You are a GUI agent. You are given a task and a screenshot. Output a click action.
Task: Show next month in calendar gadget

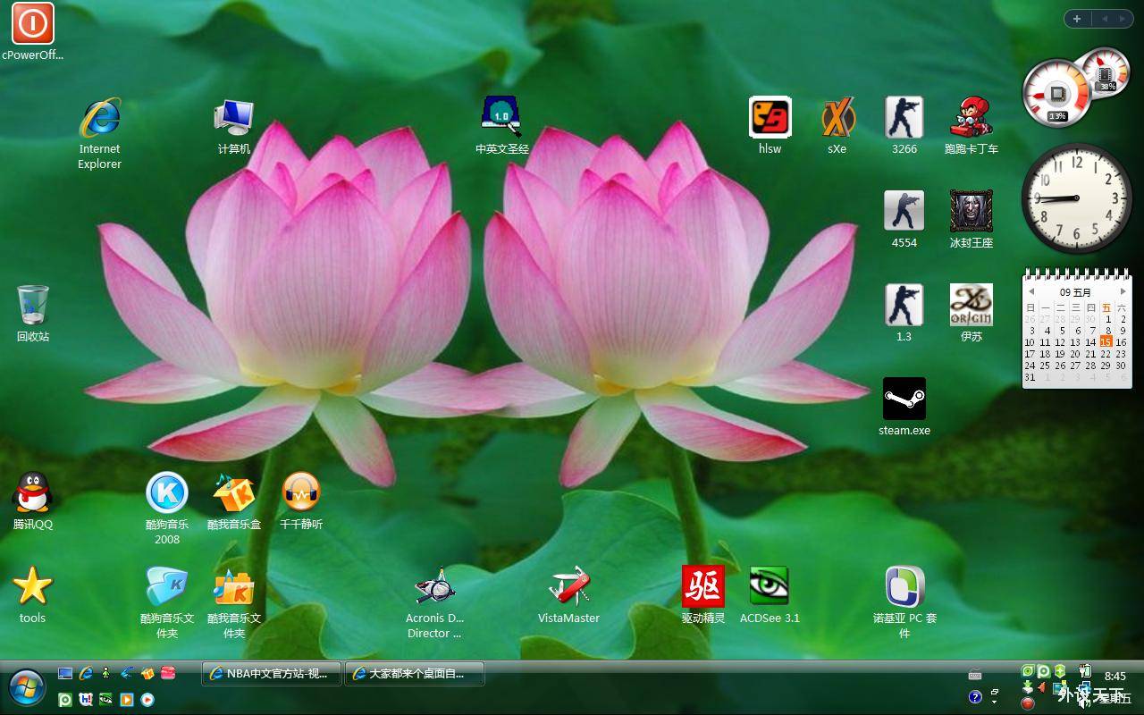[x=1123, y=292]
